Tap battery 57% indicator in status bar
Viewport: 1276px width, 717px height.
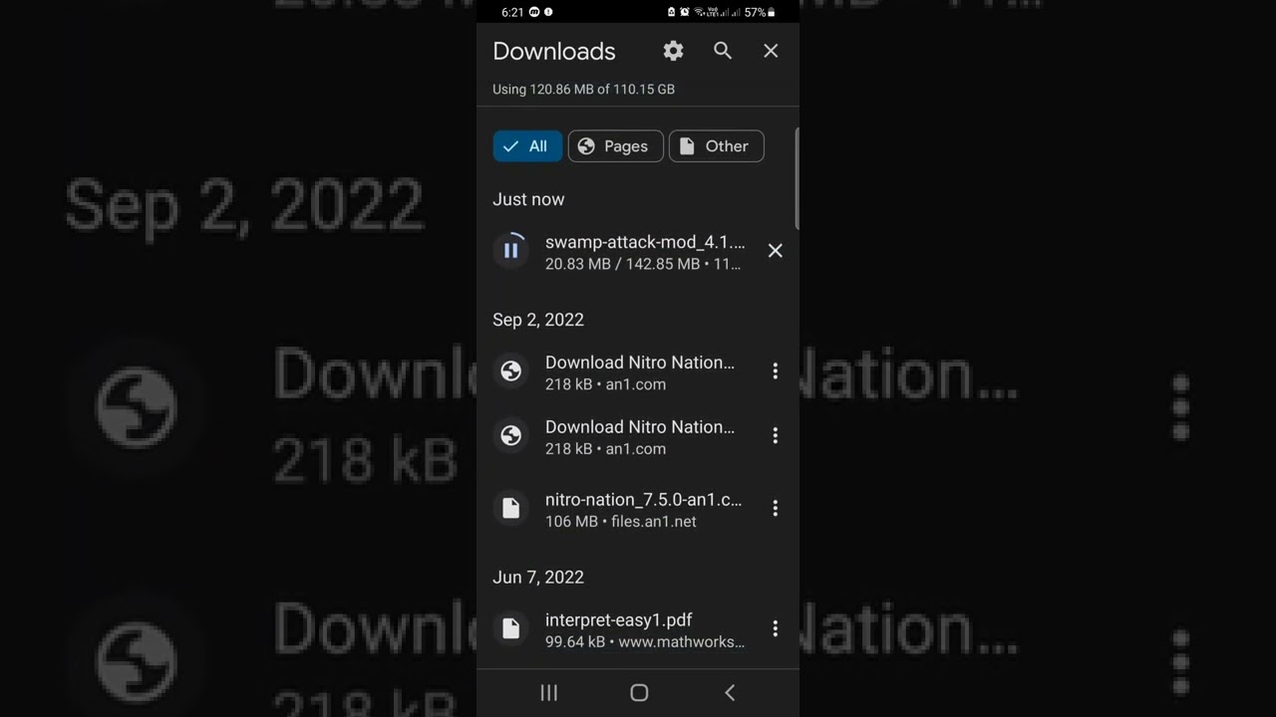760,12
